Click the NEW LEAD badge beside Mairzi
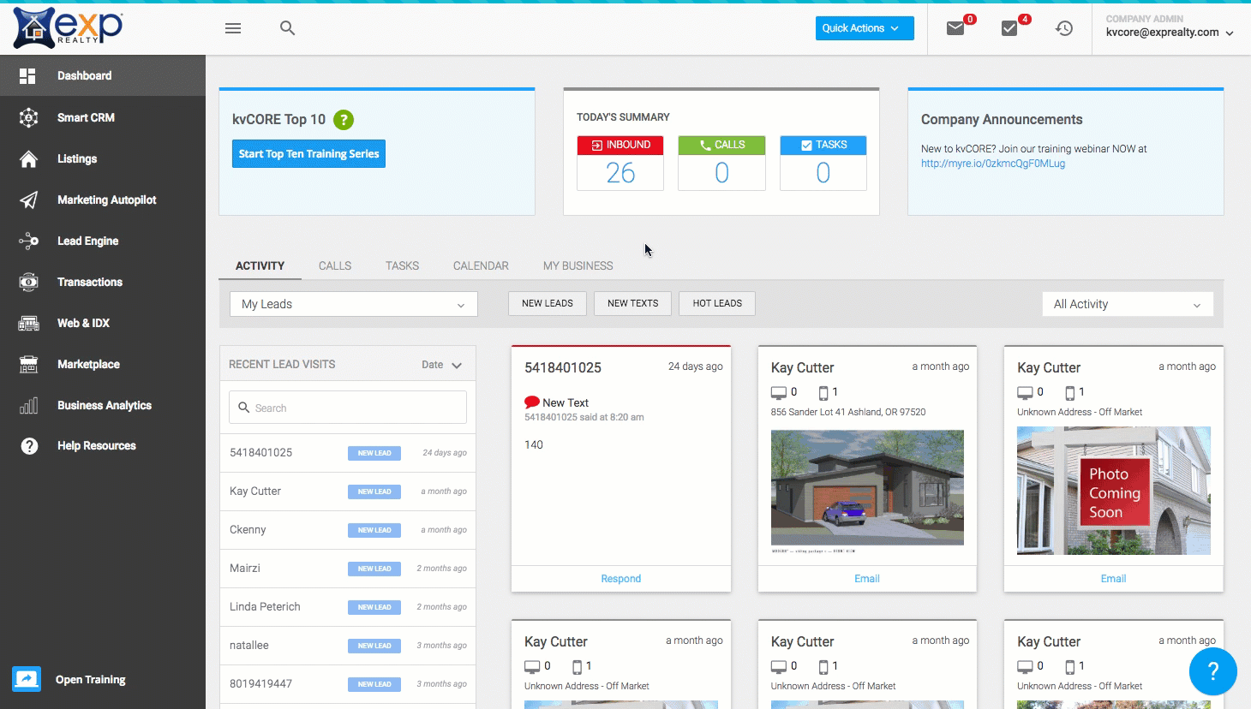Screen dimensions: 1251x709 374,569
